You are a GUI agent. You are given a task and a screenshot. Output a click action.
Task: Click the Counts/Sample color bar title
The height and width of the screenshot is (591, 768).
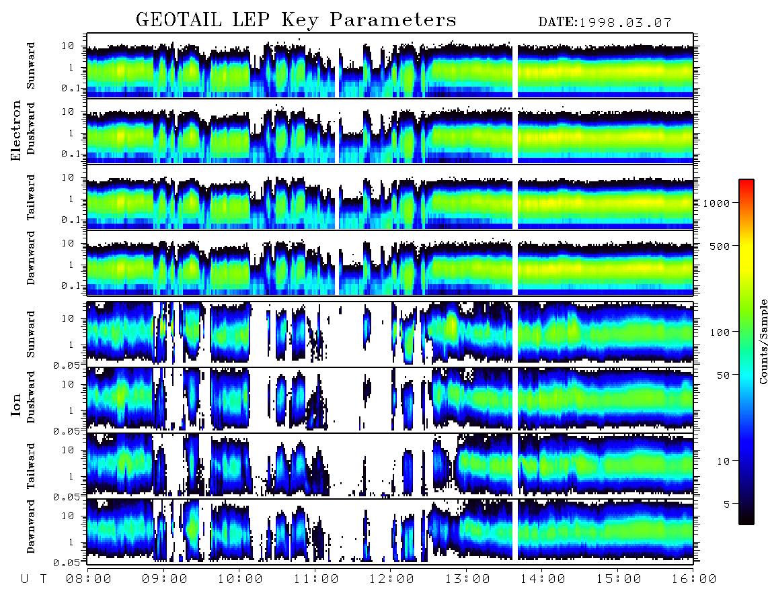click(x=763, y=341)
